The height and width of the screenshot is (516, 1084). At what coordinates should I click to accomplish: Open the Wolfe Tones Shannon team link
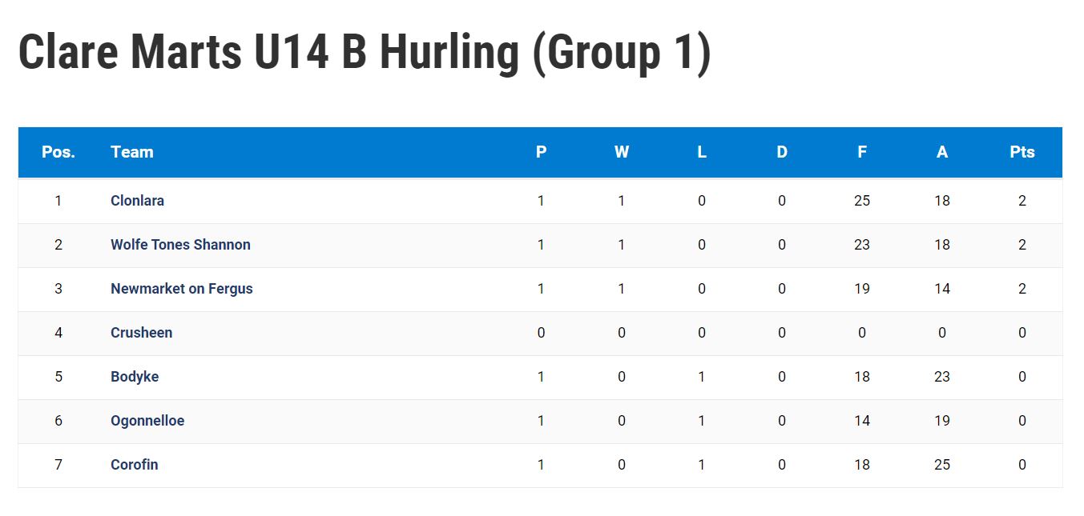(x=180, y=245)
